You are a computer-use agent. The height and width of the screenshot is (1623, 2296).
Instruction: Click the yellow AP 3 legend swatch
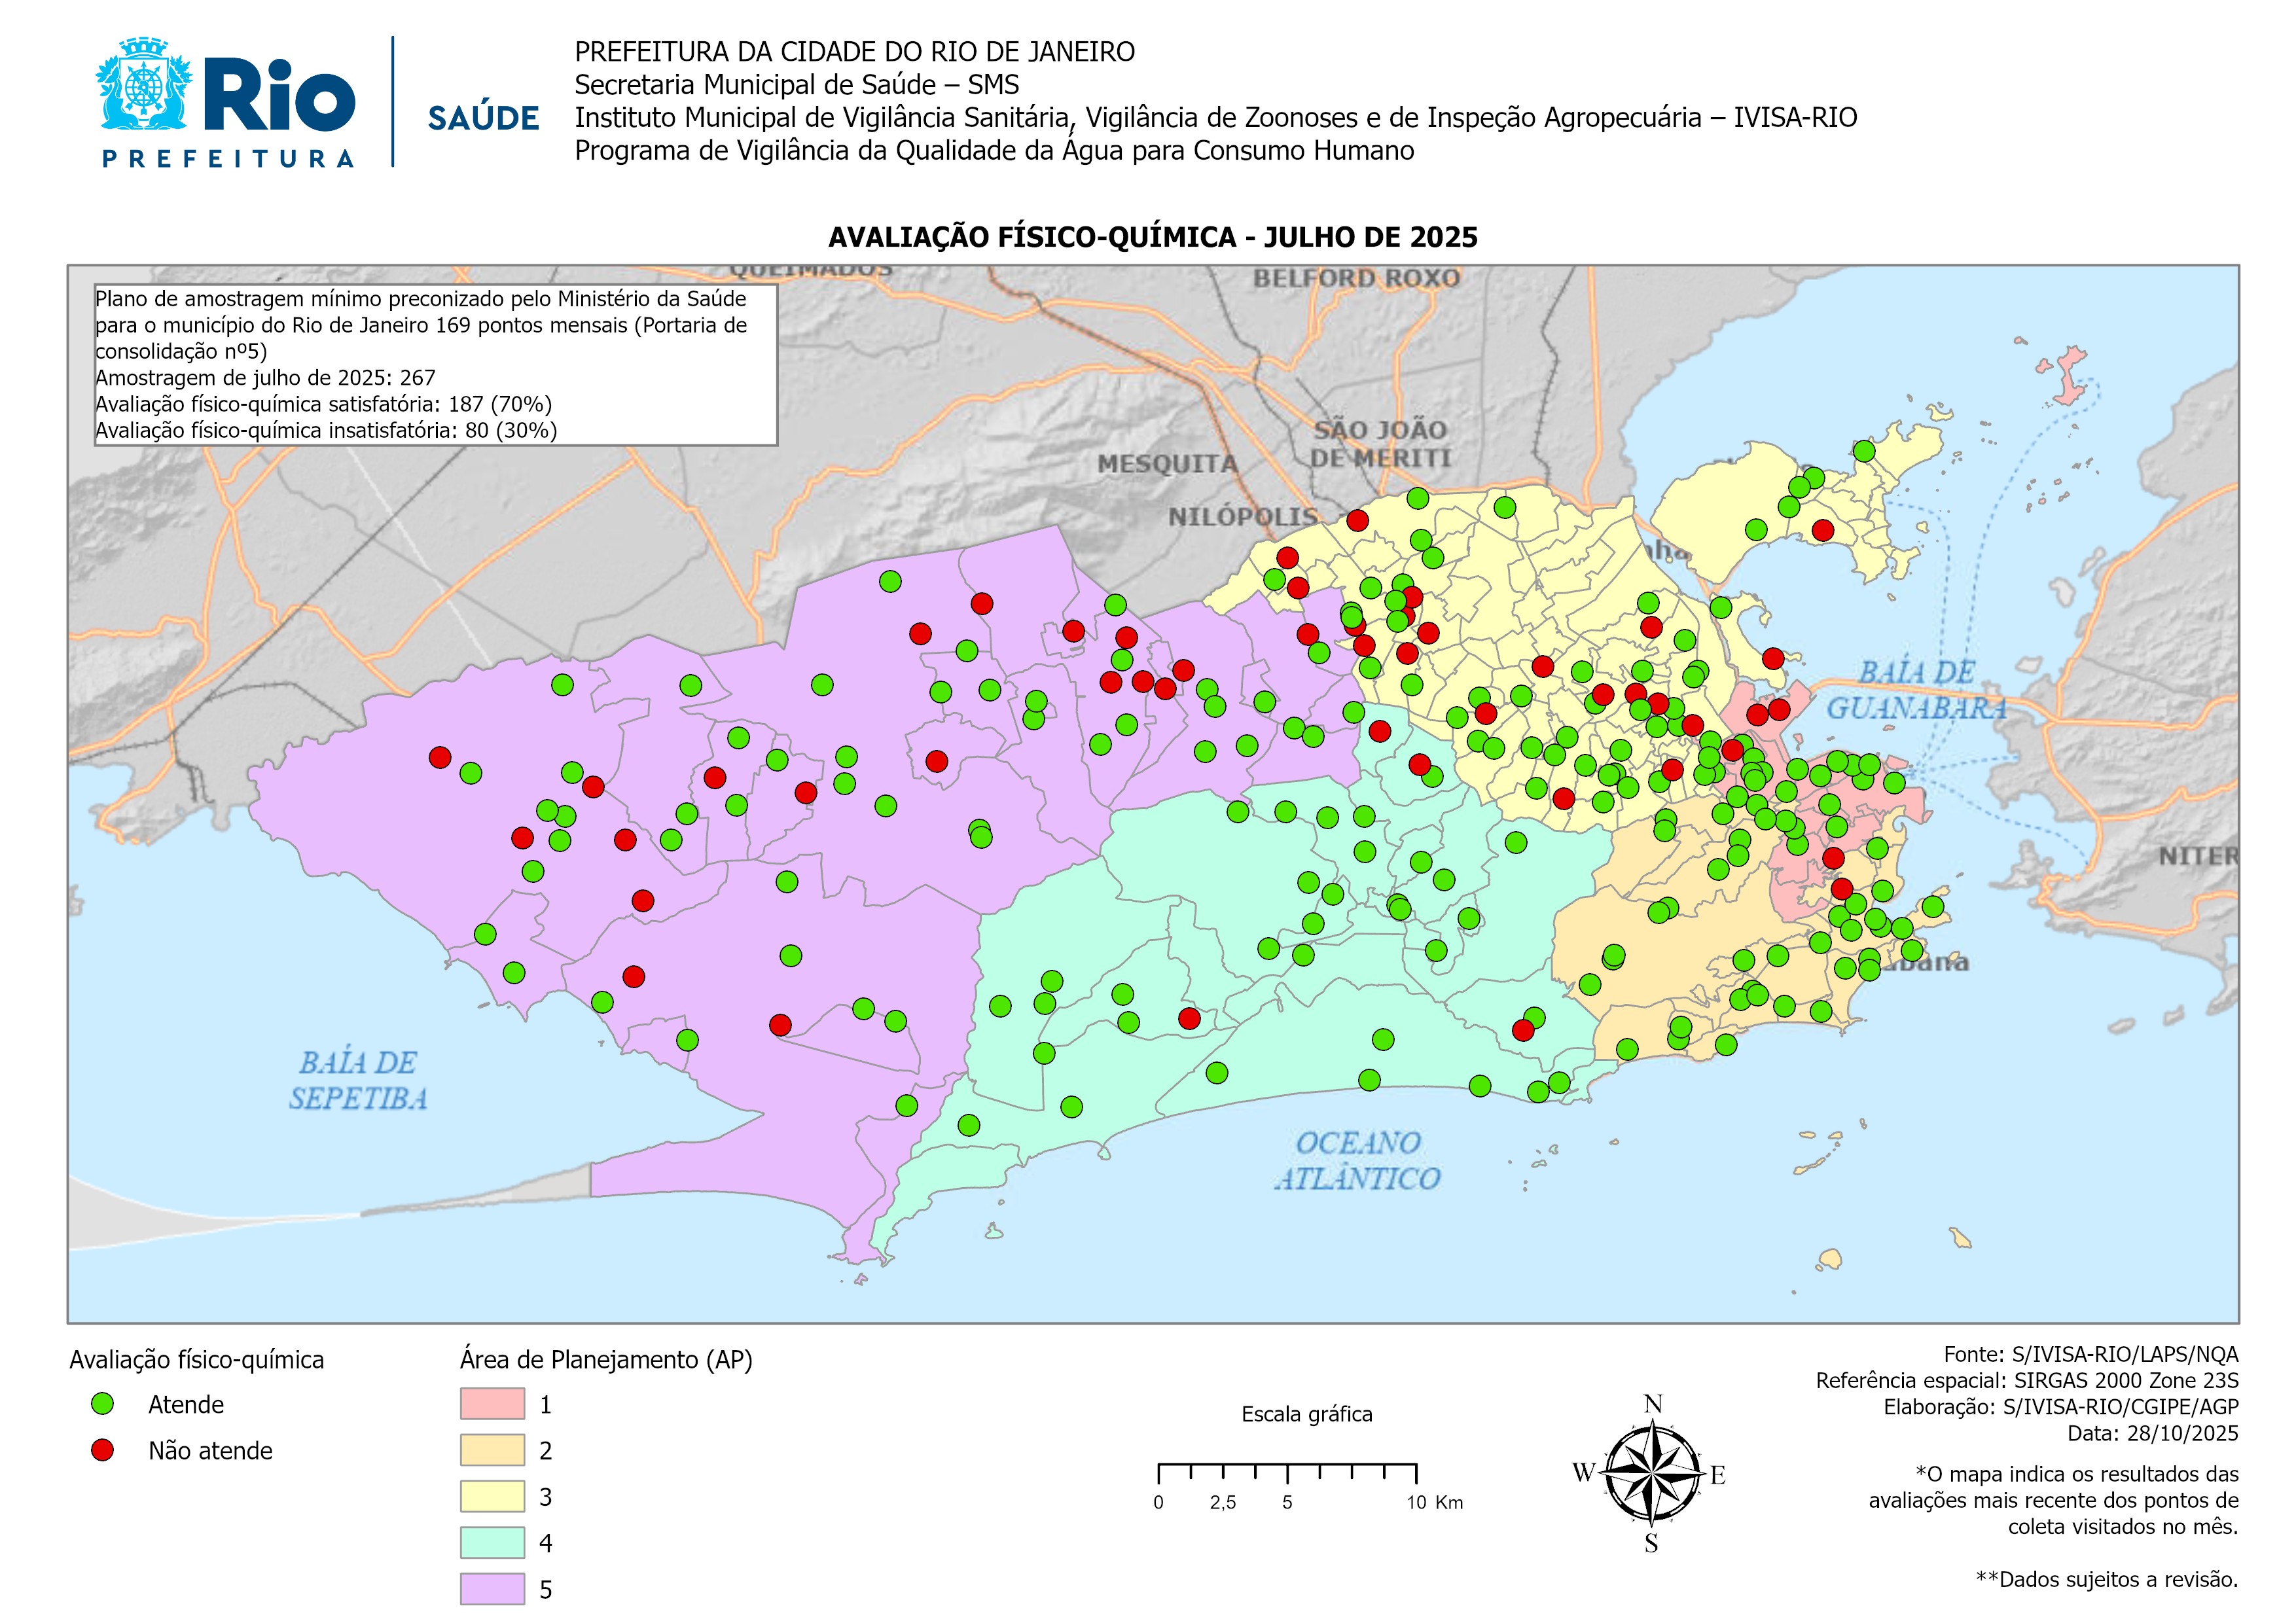pyautogui.click(x=492, y=1496)
